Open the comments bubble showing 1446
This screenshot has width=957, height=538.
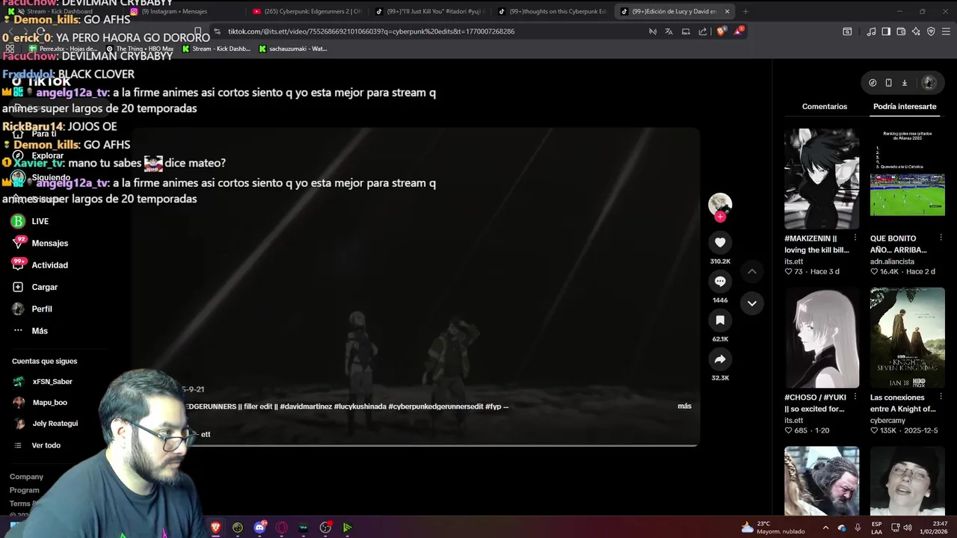coord(720,281)
